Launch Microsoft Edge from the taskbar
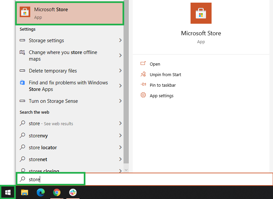The width and height of the screenshot is (273, 199). 41,193
